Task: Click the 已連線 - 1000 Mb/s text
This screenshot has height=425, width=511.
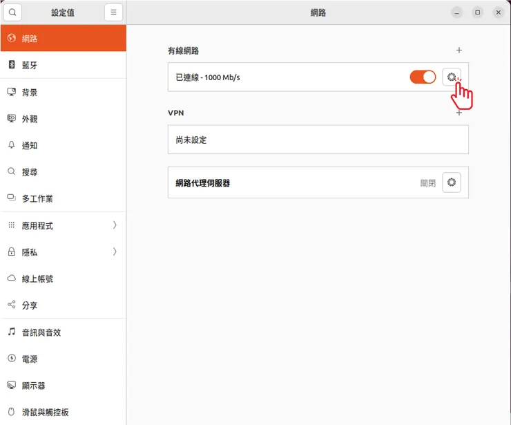Action: pyautogui.click(x=208, y=77)
